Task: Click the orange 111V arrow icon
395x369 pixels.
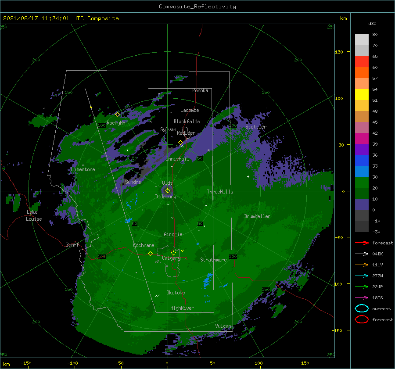Action: point(362,265)
